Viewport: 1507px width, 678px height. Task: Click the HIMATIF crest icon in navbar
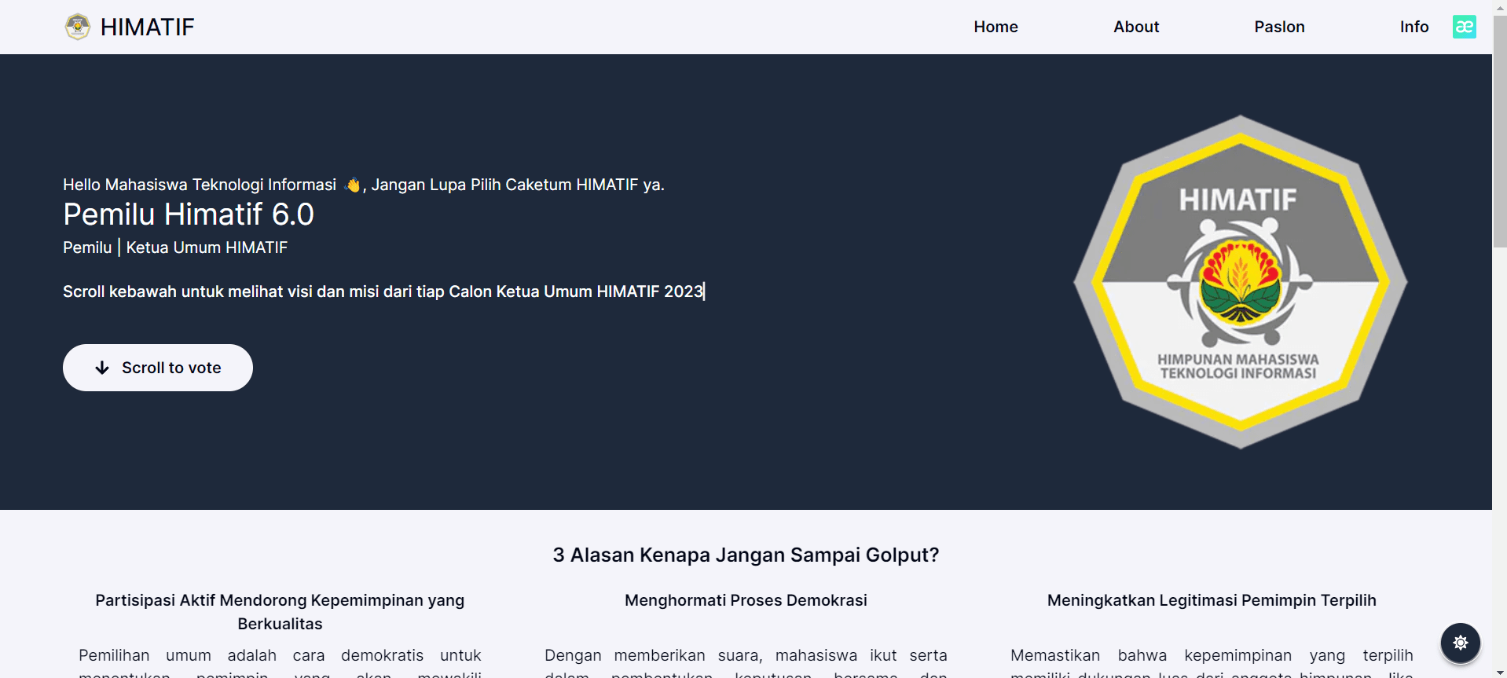(x=77, y=27)
